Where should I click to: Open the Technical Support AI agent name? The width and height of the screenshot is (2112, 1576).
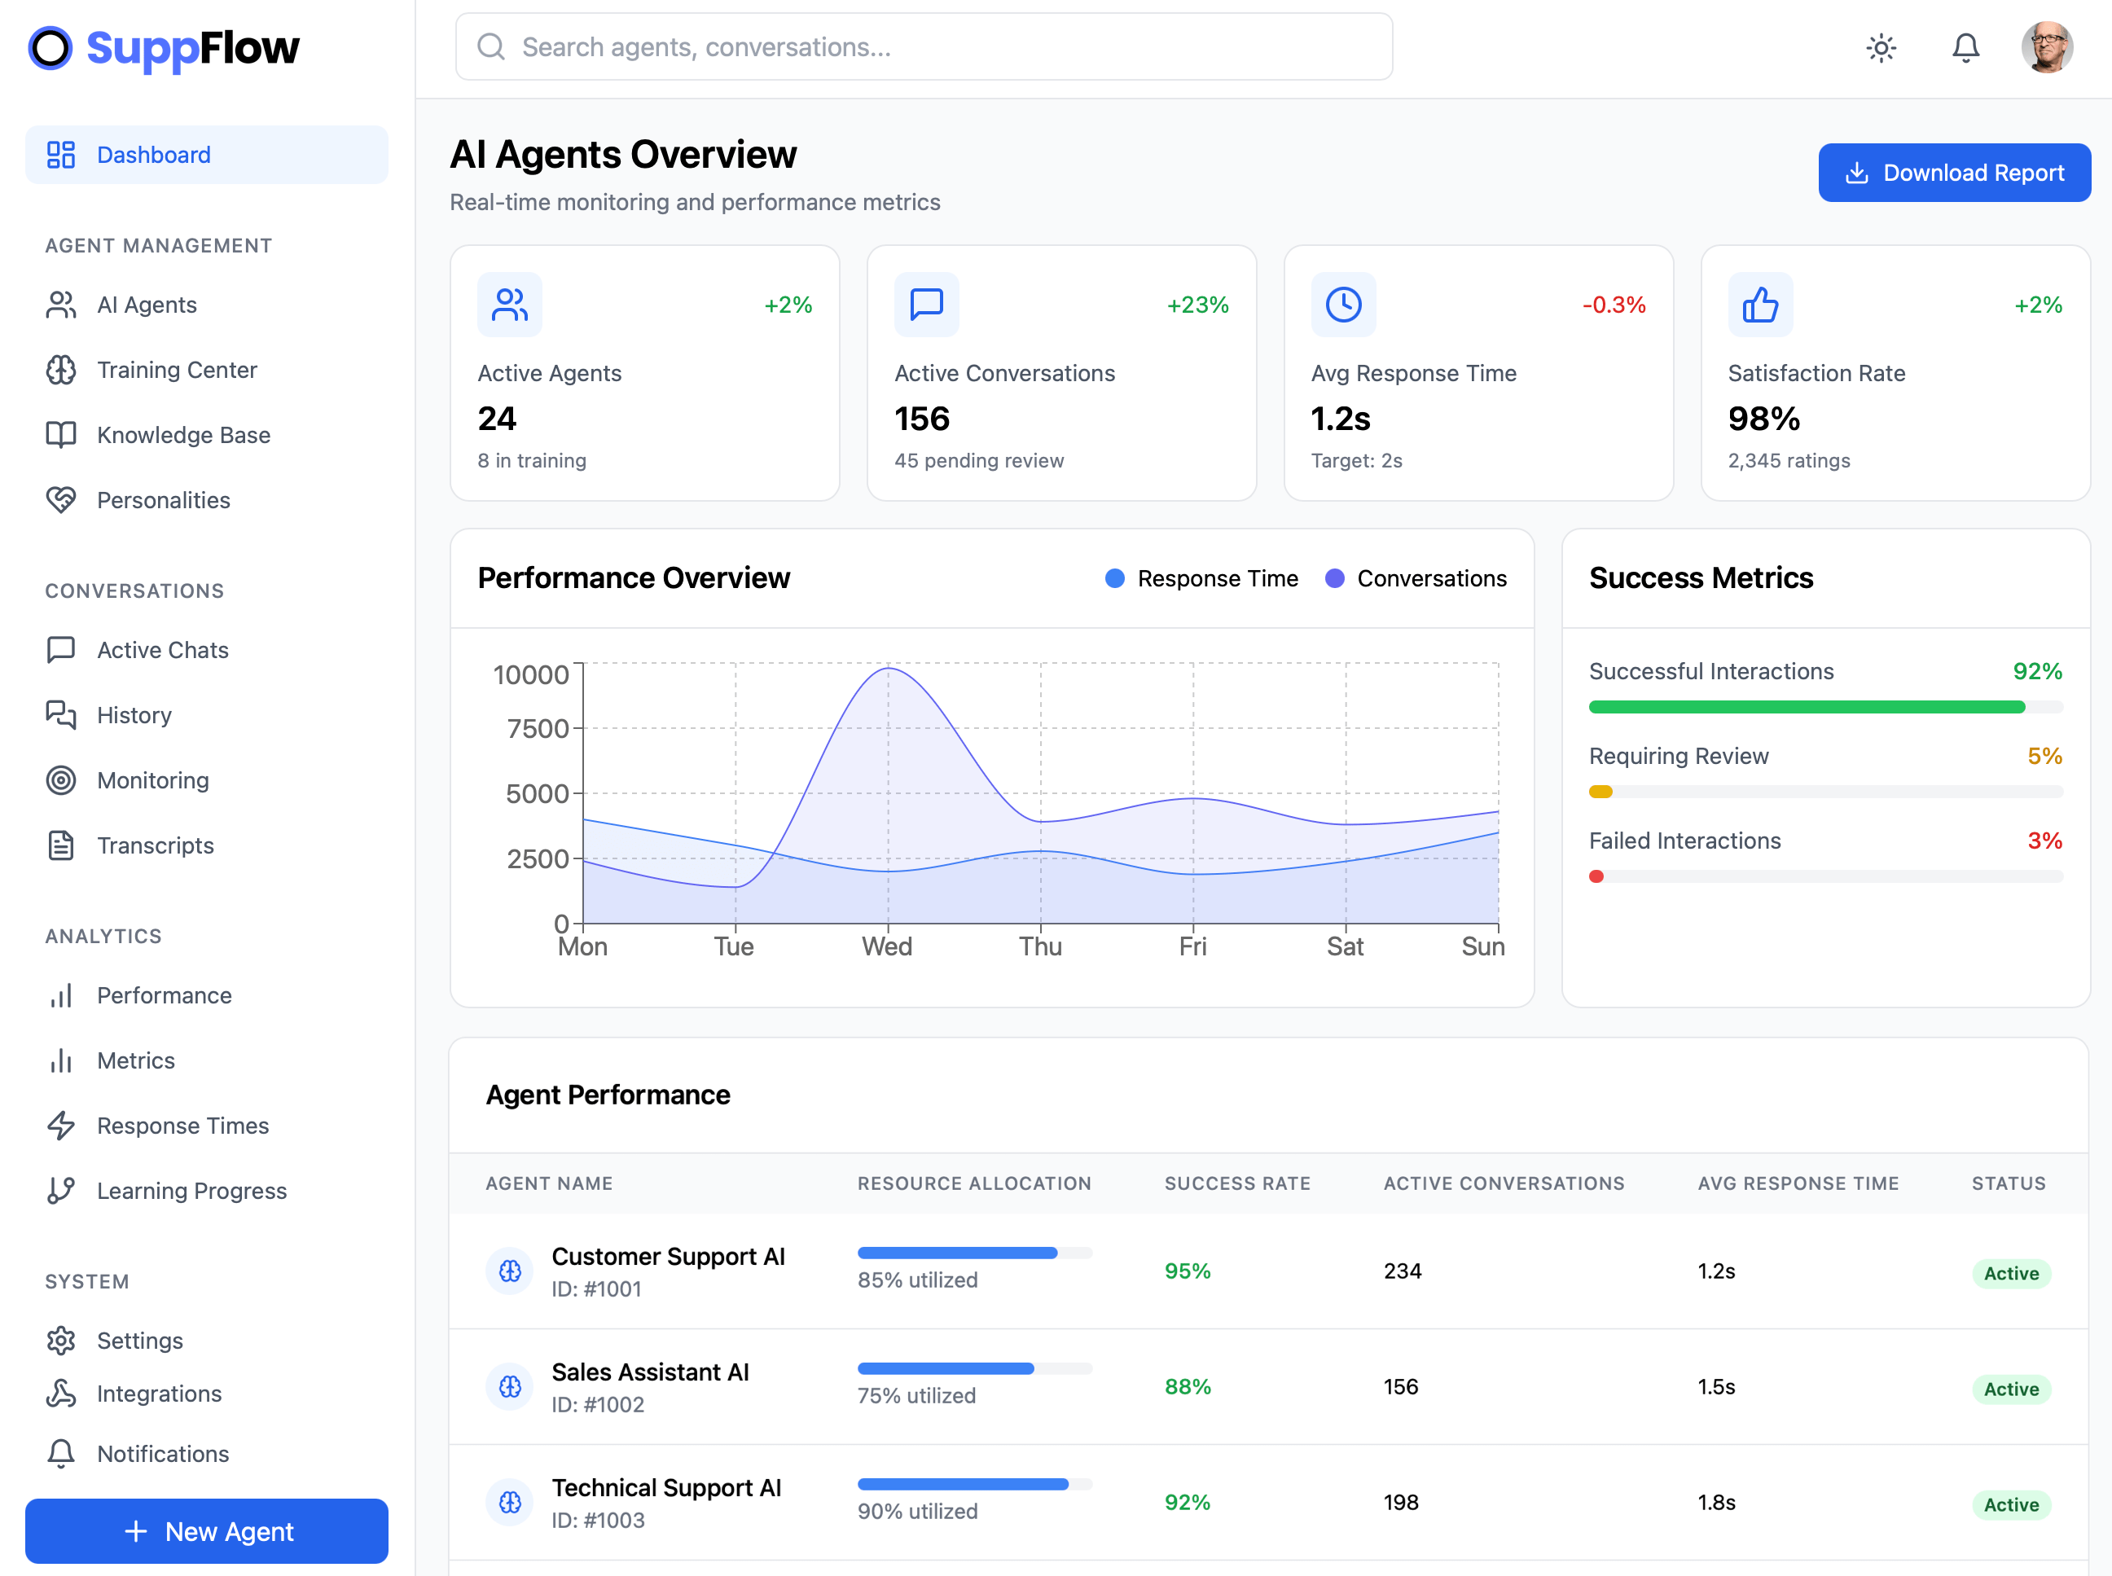tap(665, 1487)
